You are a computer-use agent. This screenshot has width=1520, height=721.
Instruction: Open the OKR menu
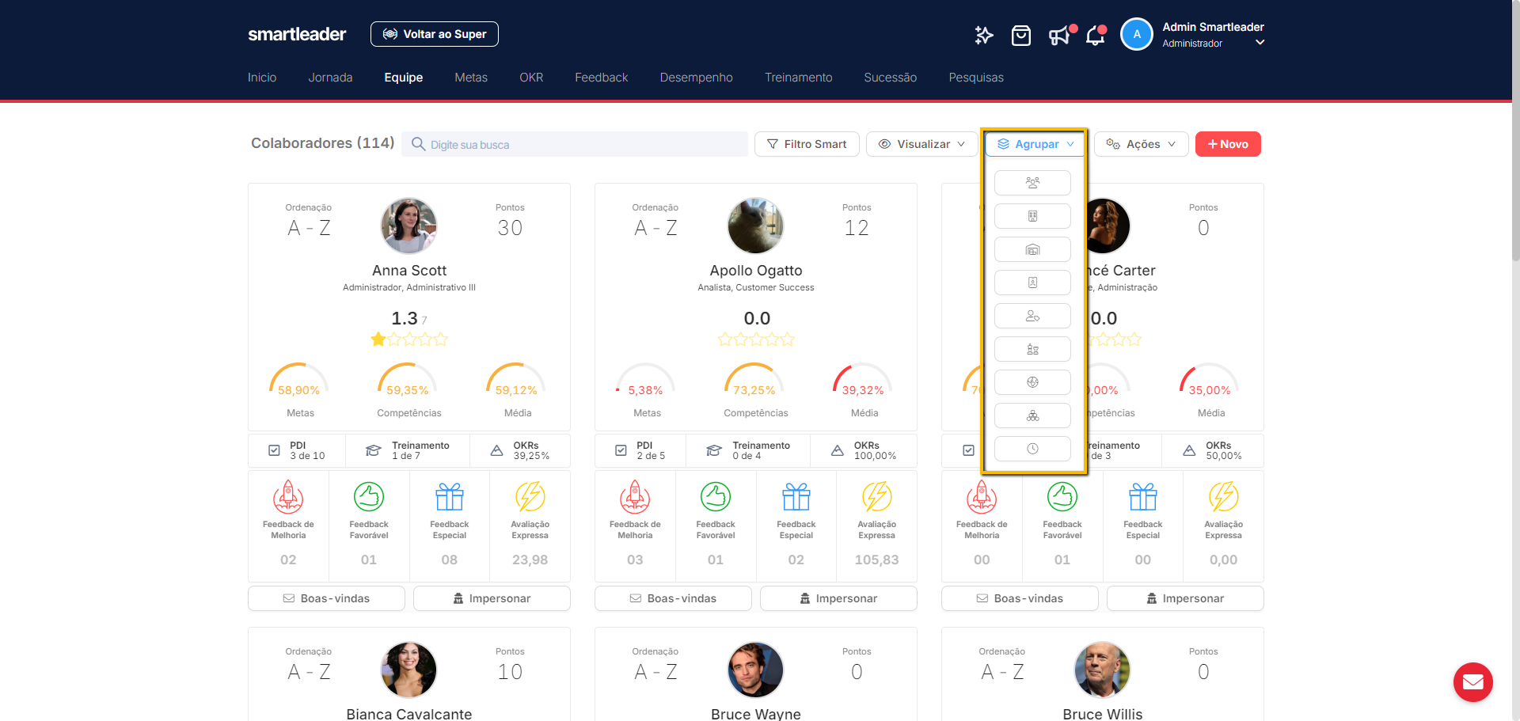point(531,78)
